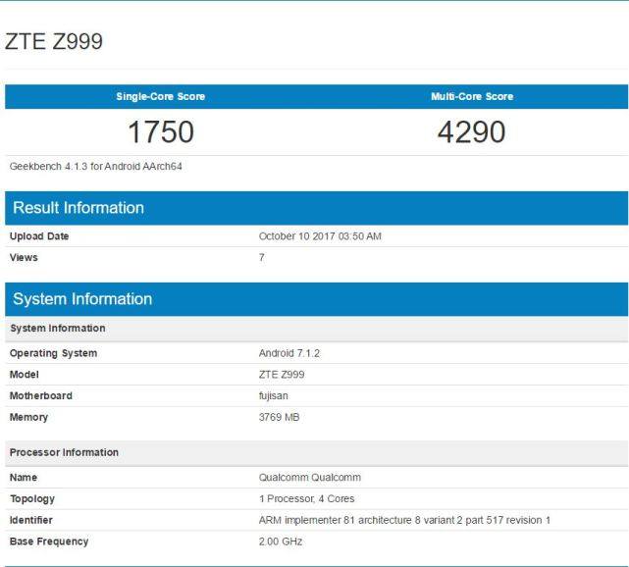Select the Model label

coord(25,375)
